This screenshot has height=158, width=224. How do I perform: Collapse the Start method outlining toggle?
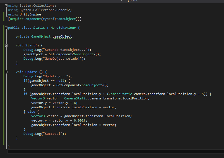coord(6,46)
